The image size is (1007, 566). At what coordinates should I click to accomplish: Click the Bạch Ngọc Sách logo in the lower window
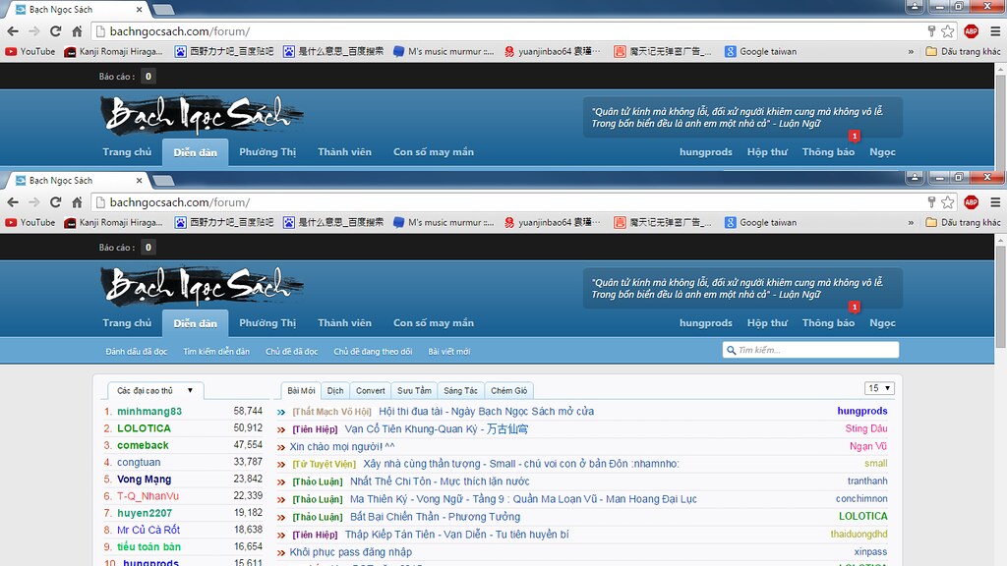[201, 286]
